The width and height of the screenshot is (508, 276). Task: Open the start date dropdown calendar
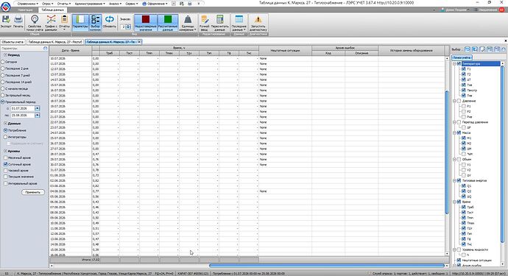pyautogui.click(x=38, y=108)
